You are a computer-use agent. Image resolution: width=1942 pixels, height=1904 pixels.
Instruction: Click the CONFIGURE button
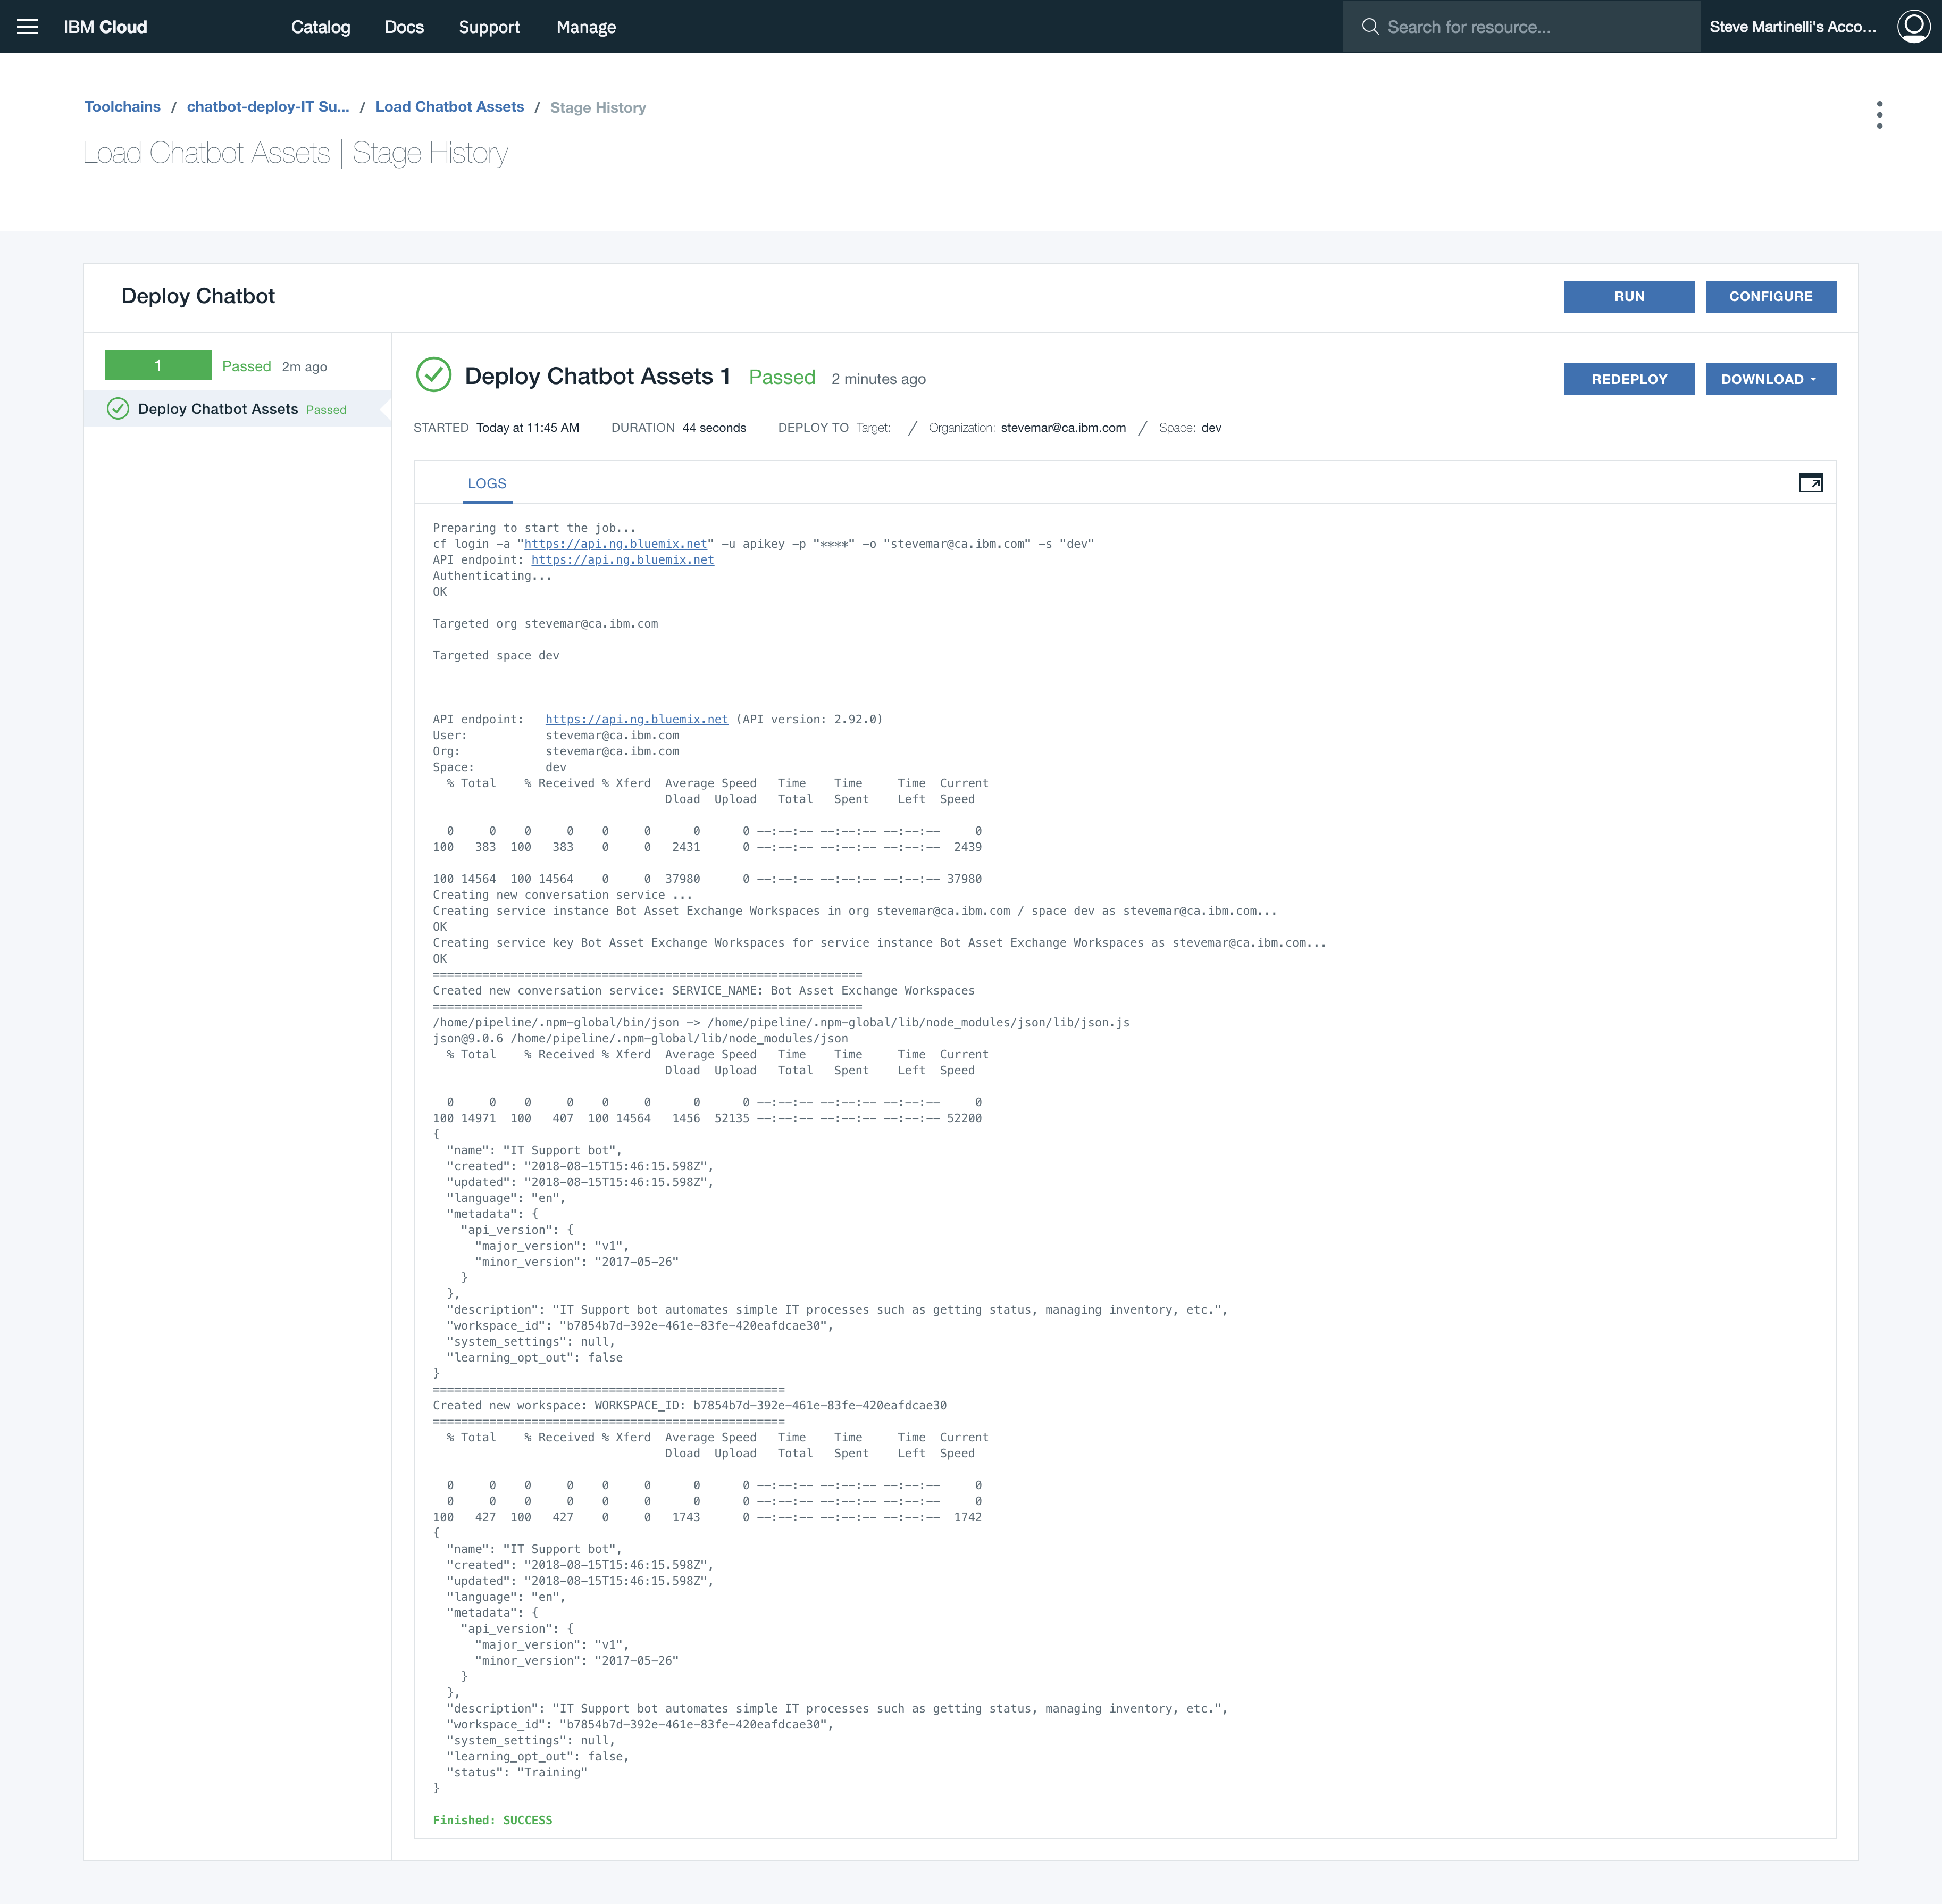[x=1770, y=296]
